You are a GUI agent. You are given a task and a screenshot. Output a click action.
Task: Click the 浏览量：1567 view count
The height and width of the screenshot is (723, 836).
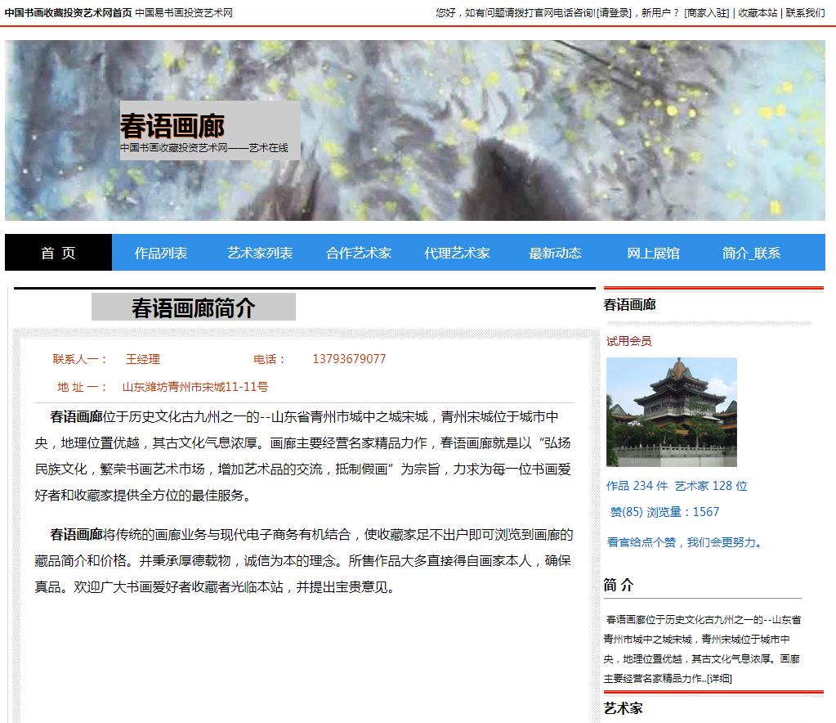683,512
